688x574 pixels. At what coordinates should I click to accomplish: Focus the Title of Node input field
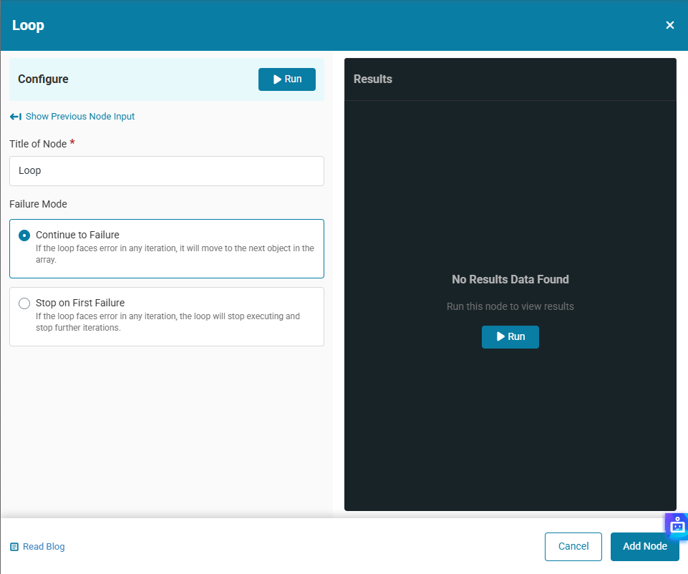(166, 171)
